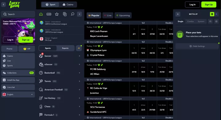Open the home icon in sports navigation
The height and width of the screenshot is (120, 221).
[41, 14]
